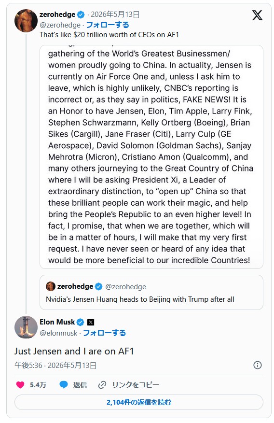
Task: Follow Elon Musk via フォローする link
Action: 104,333
